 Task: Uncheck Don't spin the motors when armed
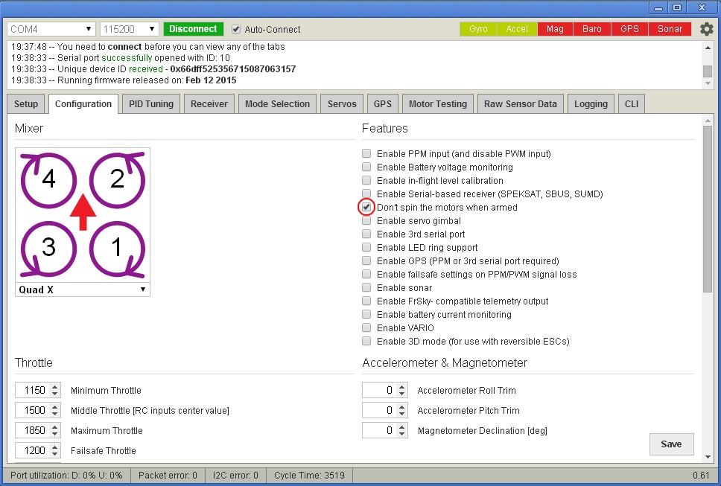point(366,207)
